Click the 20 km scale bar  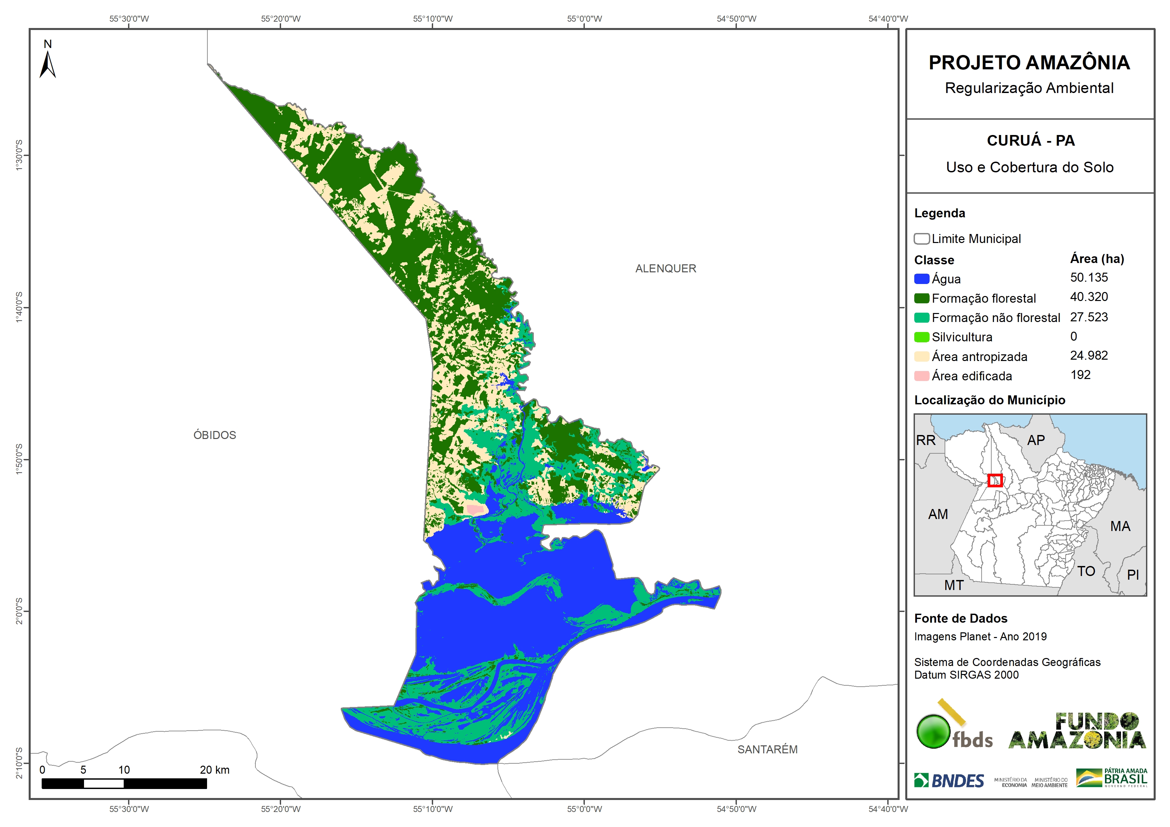(124, 784)
